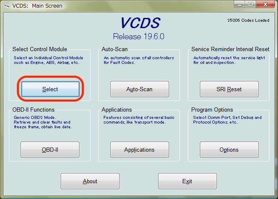Screen dimensions: 278x199
Task: Click the 'Applications' group heading label
Action: click(x=117, y=110)
